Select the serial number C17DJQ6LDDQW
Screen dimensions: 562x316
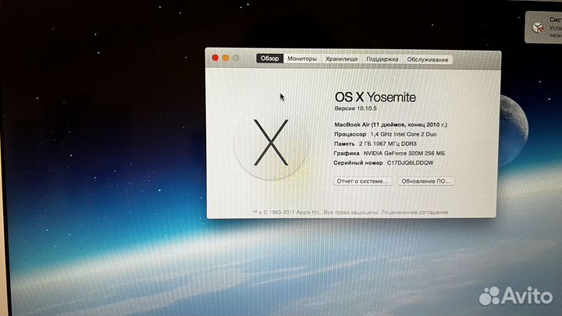pos(410,162)
